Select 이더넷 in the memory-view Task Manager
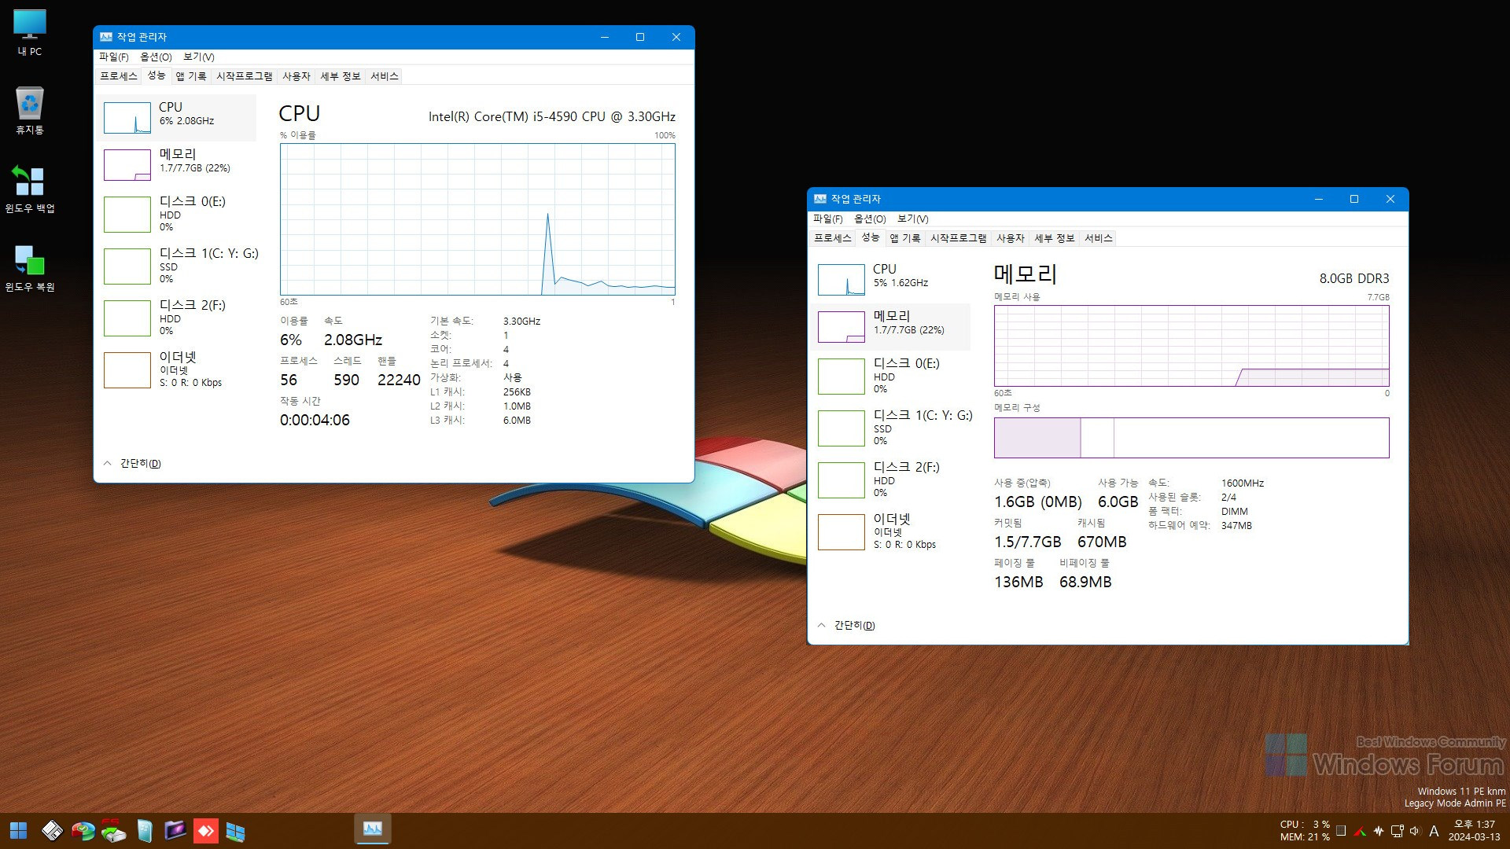Screen dimensions: 1510x849 click(x=893, y=531)
